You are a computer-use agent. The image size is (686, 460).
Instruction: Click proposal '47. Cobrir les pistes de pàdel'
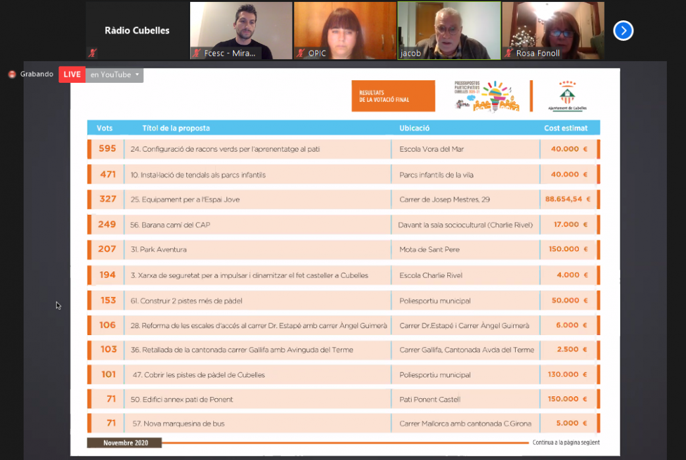pos(199,375)
